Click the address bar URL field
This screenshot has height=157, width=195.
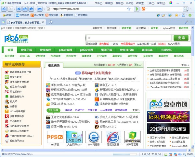point(89,9)
